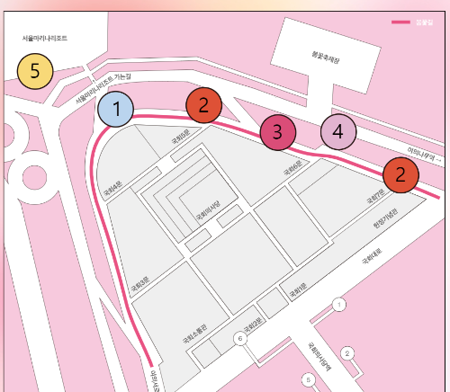Click the red 2 marker near 국회7문

point(400,175)
